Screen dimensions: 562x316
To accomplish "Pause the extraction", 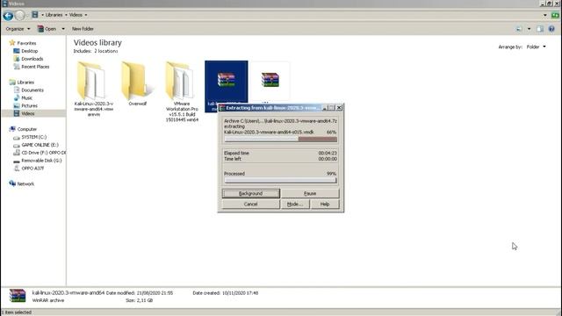I will pos(310,193).
